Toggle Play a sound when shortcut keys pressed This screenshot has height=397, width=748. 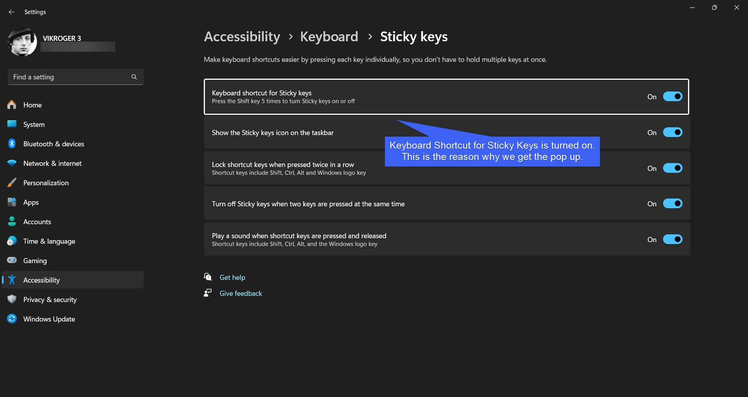point(673,239)
